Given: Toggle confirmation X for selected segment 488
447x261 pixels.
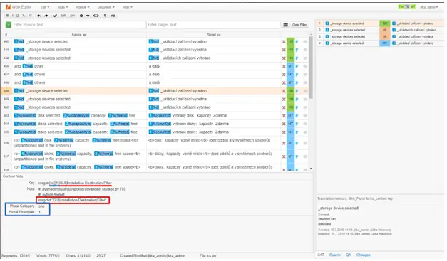Looking at the screenshot, I should click(284, 91).
